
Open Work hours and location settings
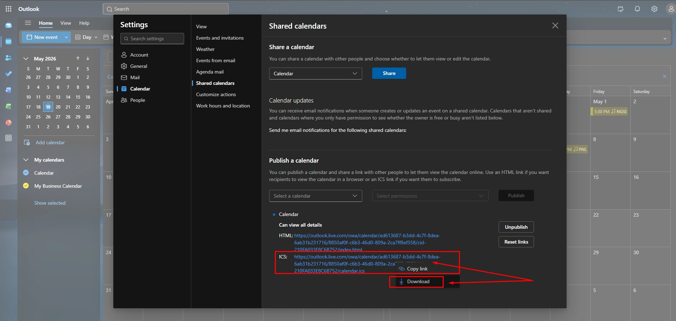click(x=223, y=106)
